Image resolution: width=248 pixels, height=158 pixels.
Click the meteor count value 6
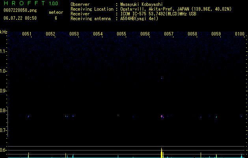pos(56,18)
